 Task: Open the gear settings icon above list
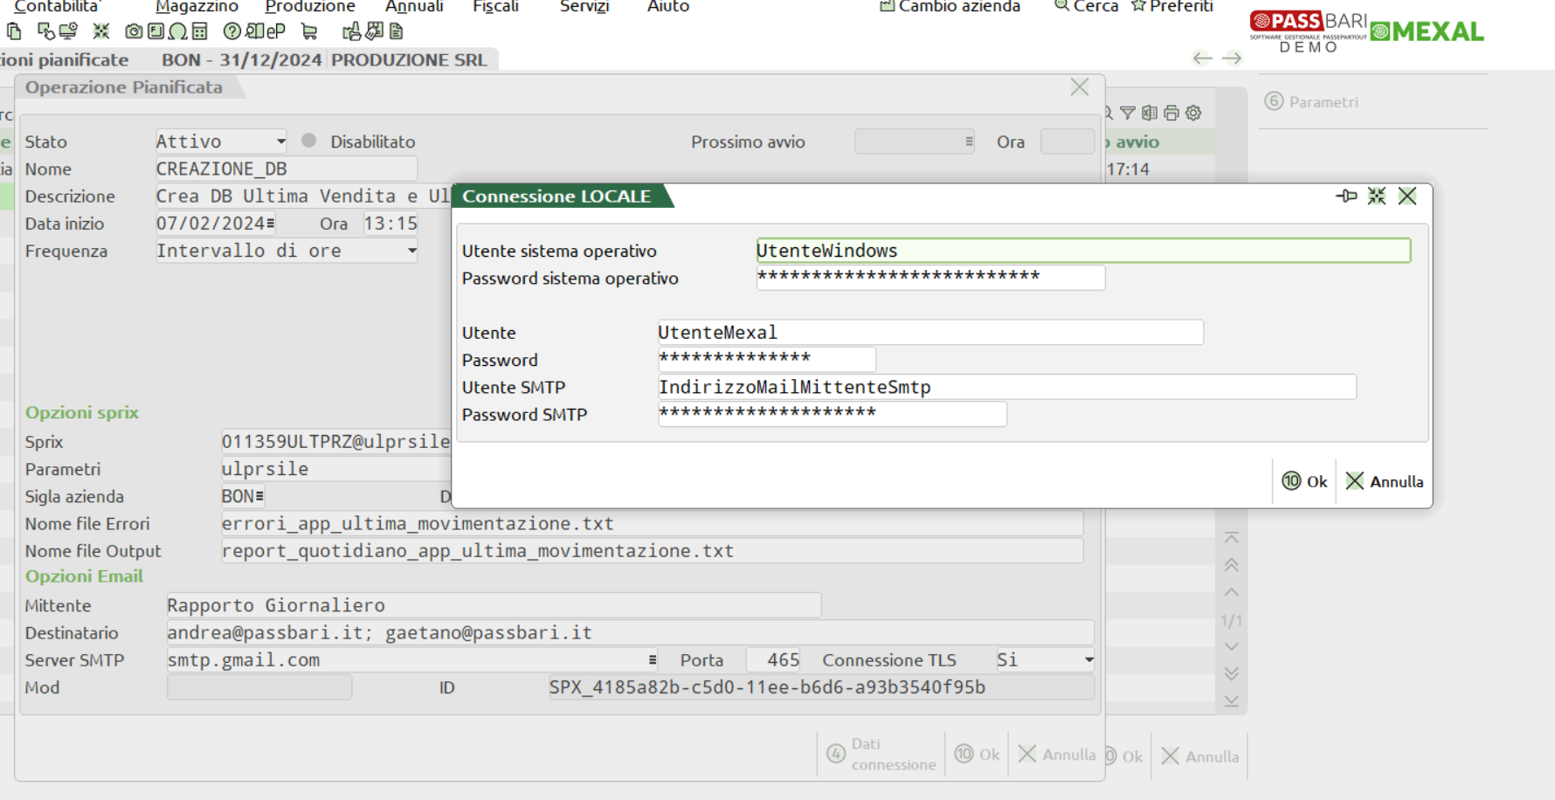tap(1194, 113)
